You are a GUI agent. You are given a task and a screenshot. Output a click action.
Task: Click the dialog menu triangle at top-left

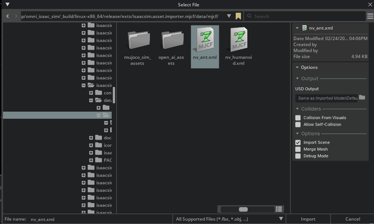7,4
